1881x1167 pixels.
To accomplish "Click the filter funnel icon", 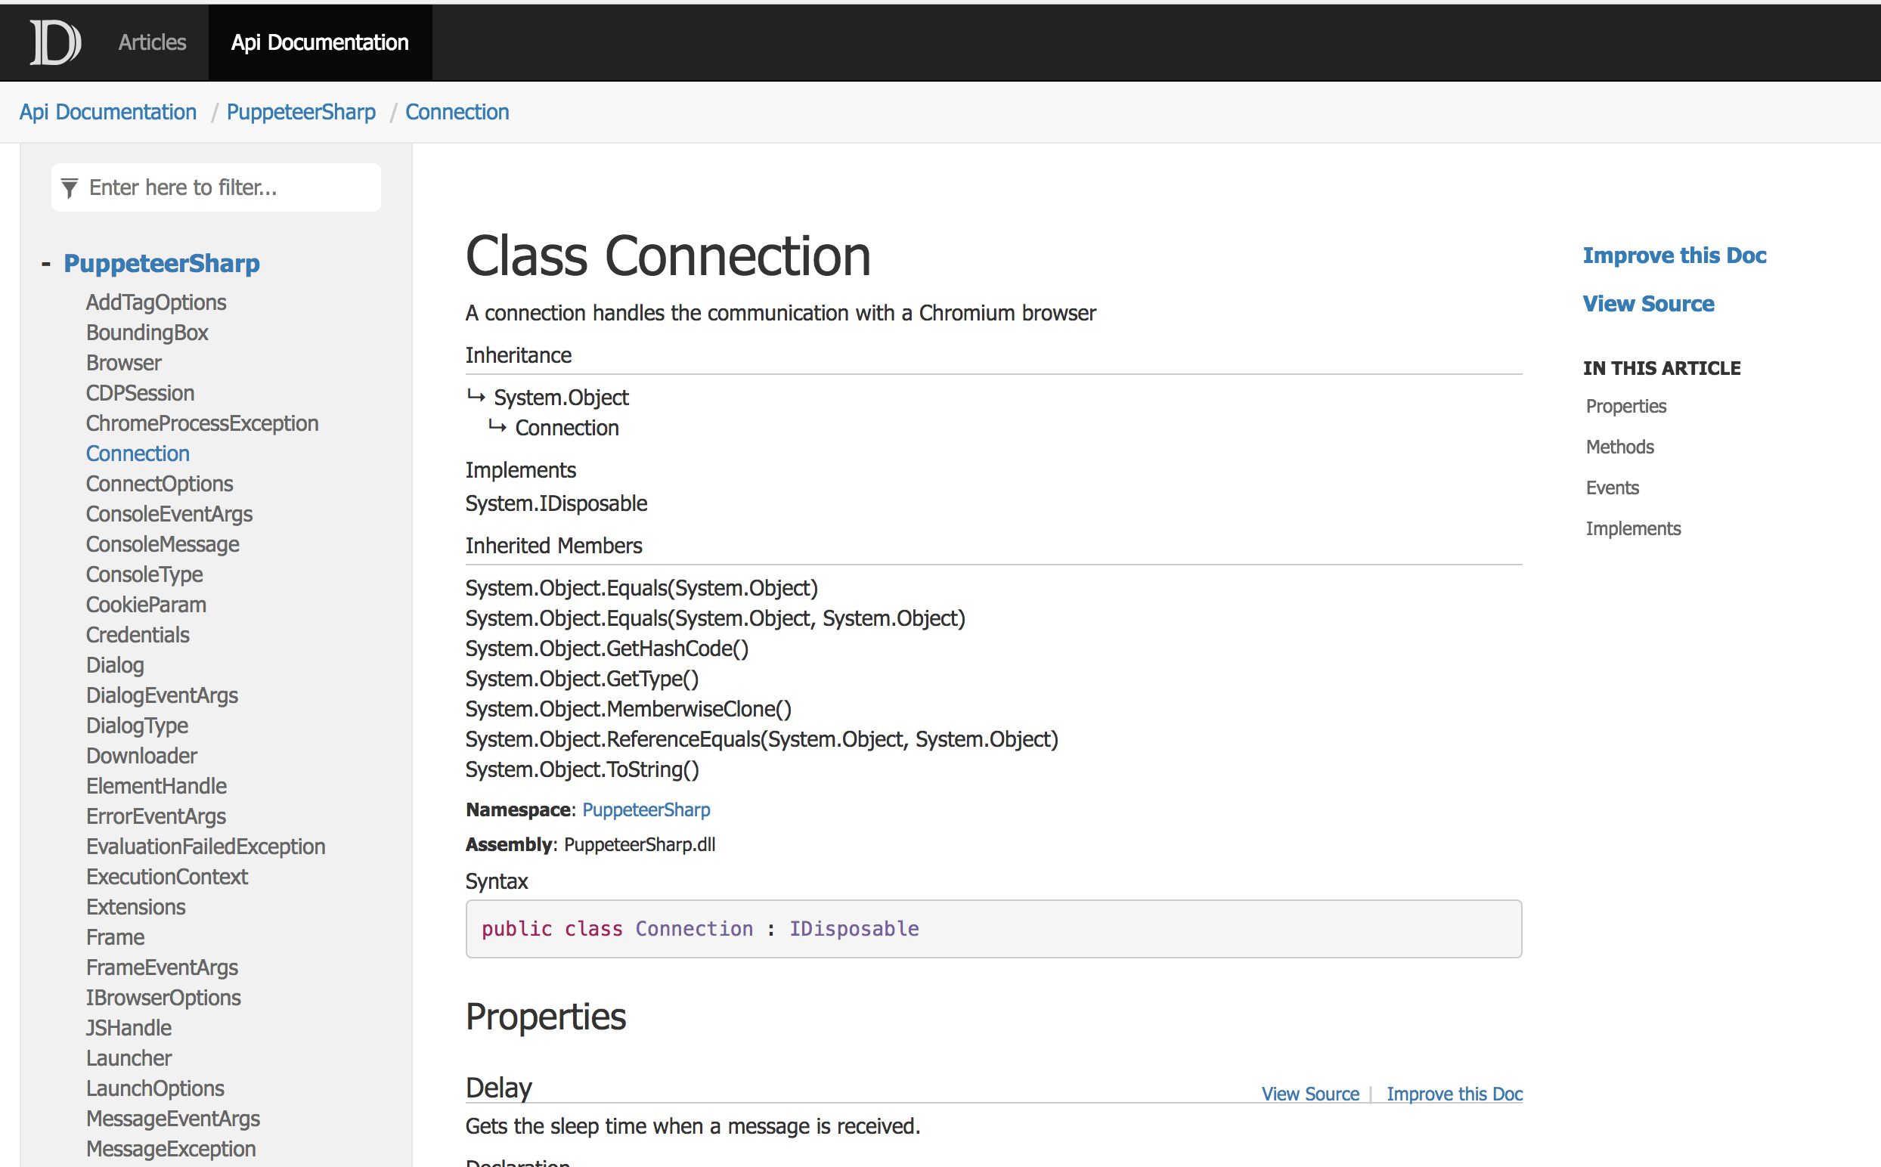I will [x=70, y=187].
